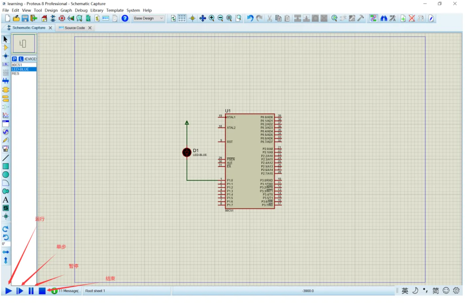Image resolution: width=465 pixels, height=303 pixels.
Task: Select the 2D Arc drawing tool
Action: pyautogui.click(x=5, y=183)
